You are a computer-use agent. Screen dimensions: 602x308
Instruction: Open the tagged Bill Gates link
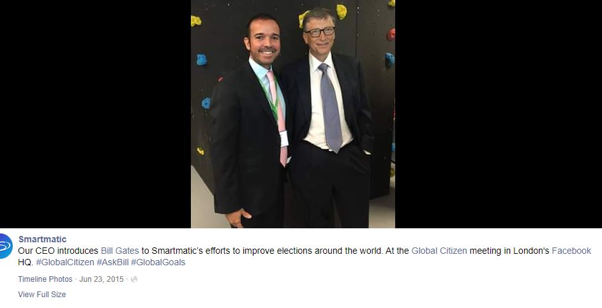tap(120, 251)
